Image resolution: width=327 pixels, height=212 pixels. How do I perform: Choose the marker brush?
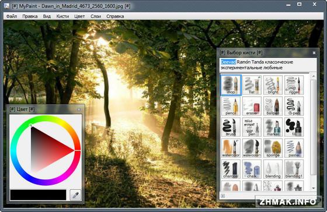tap(273, 127)
